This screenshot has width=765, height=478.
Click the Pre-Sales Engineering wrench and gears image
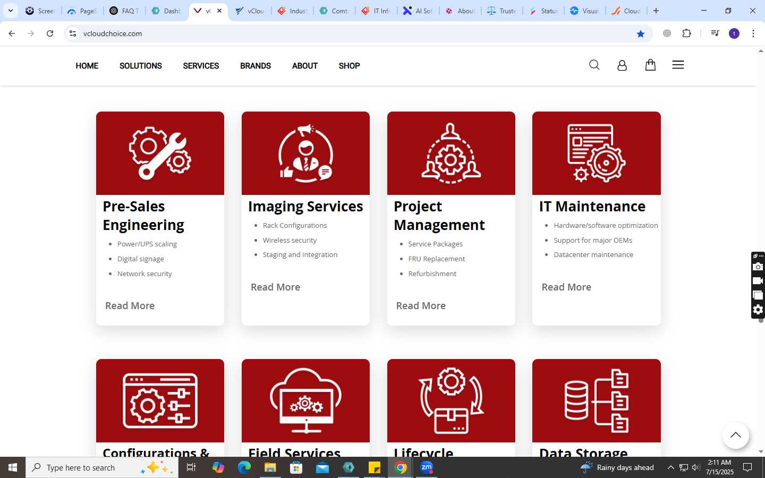160,153
